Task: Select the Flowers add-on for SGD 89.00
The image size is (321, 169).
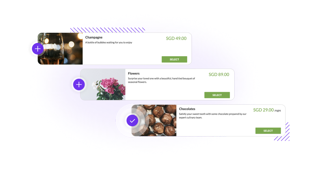Action: click(x=217, y=95)
